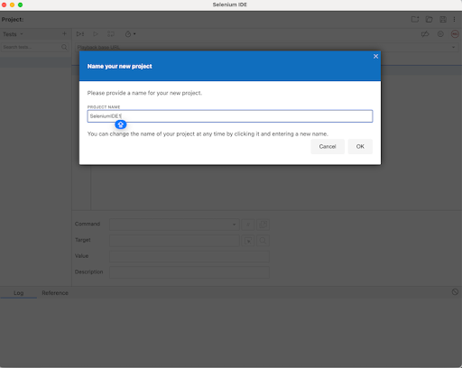Save project with the floppy disk icon
Viewport: 462px width, 368px height.
443,19
